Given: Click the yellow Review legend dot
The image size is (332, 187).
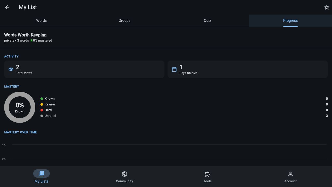Looking at the screenshot, I should point(42,104).
